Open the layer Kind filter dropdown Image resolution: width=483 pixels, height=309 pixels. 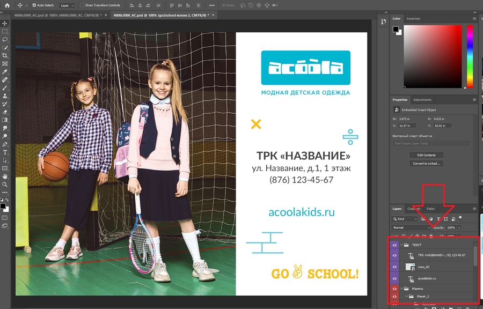click(x=405, y=219)
